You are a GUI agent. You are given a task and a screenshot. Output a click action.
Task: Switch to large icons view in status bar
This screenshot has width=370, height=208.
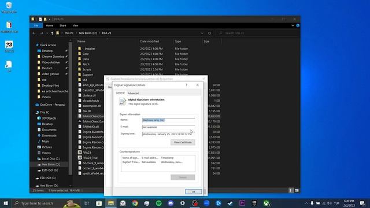tap(297, 190)
